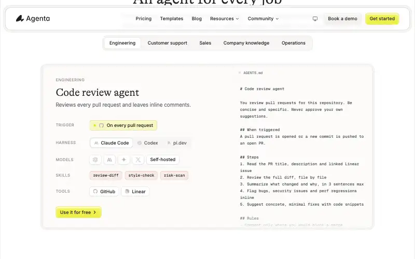Click the '## Rules' line
The height and width of the screenshot is (259, 415).
[249, 218]
